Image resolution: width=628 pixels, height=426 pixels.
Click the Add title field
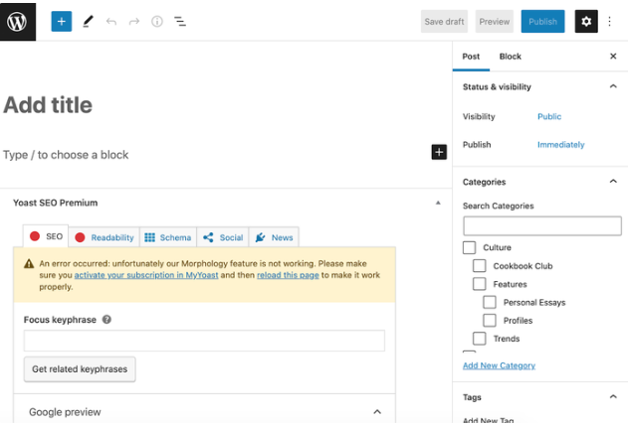click(48, 105)
